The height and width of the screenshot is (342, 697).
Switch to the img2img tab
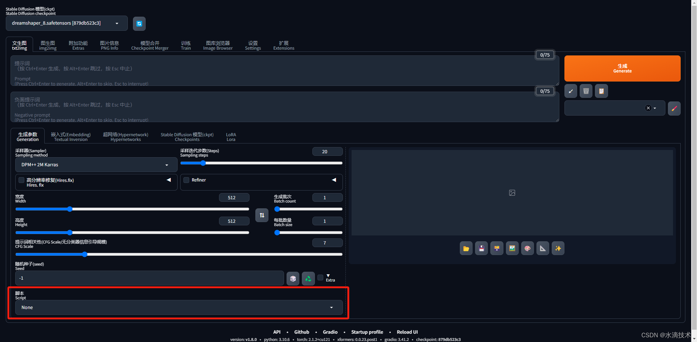pos(48,46)
